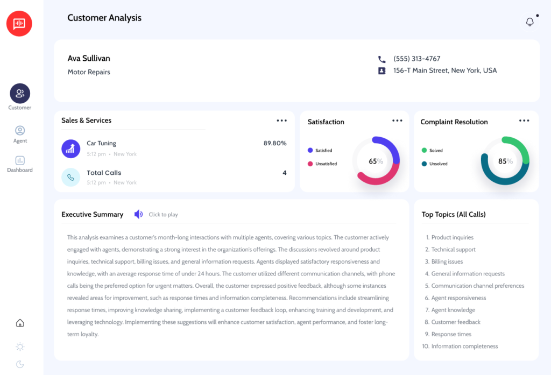The width and height of the screenshot is (551, 375).
Task: Select Billing issues in Top Topics
Action: tap(447, 261)
